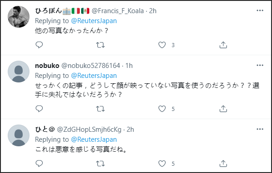The image size is (272, 173).
Task: Like the ひと@ tweet
Action: pyautogui.click(x=162, y=163)
